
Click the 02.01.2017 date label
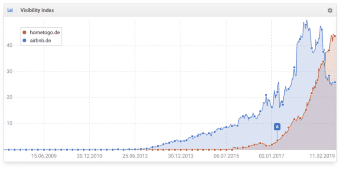tap(272, 156)
